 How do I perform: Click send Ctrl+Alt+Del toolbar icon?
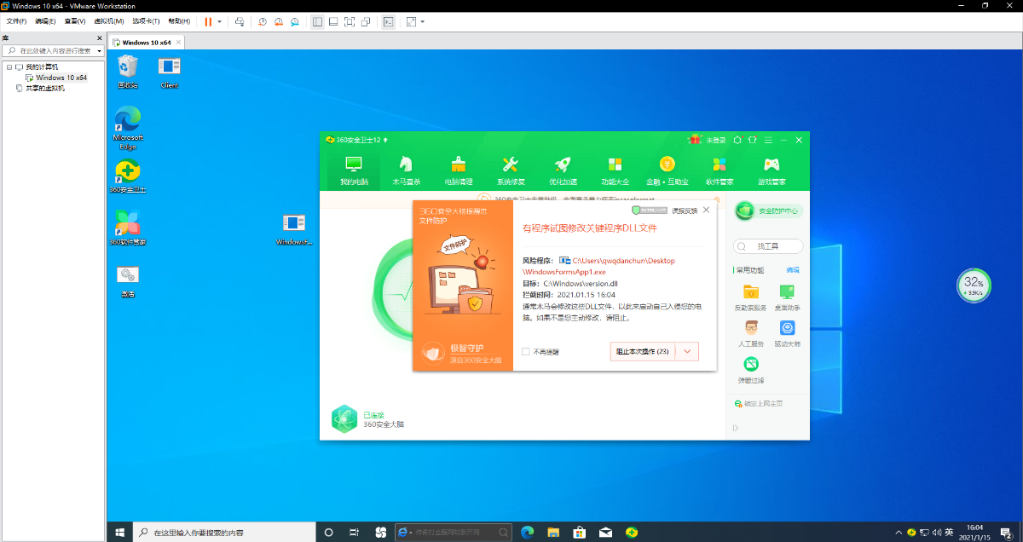coord(240,21)
